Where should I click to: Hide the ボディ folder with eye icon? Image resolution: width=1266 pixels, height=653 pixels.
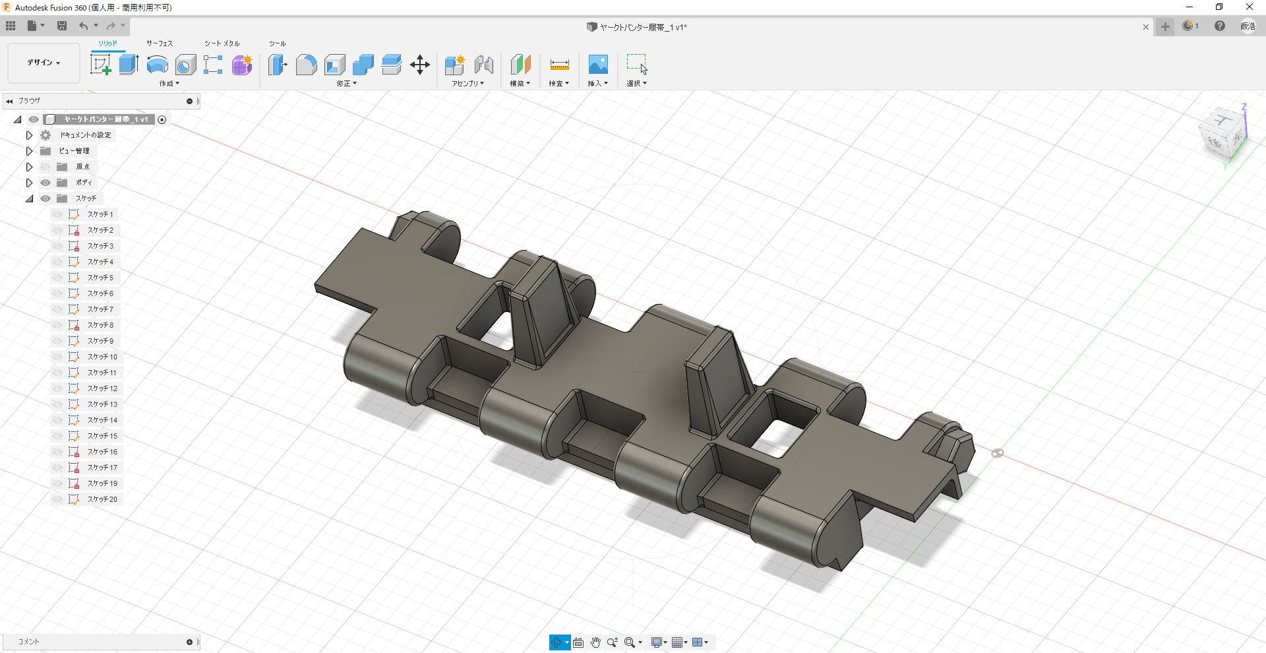pyautogui.click(x=45, y=183)
